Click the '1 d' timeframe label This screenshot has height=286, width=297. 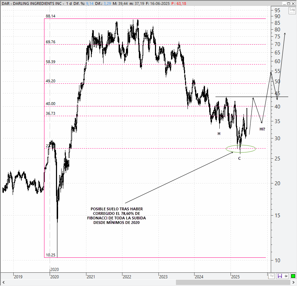69,3
